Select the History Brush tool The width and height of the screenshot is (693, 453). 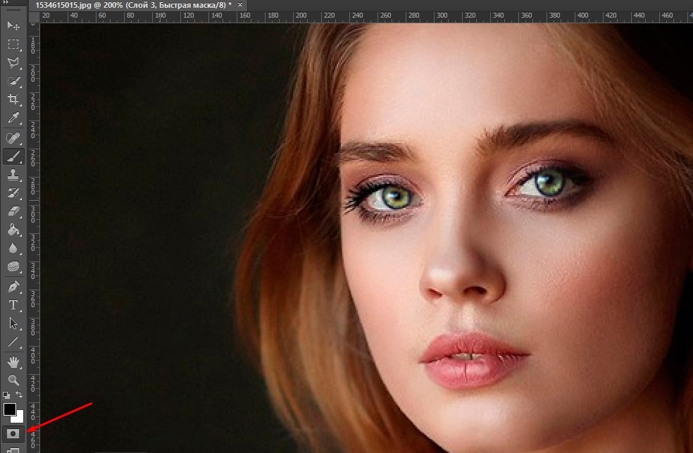pyautogui.click(x=13, y=193)
